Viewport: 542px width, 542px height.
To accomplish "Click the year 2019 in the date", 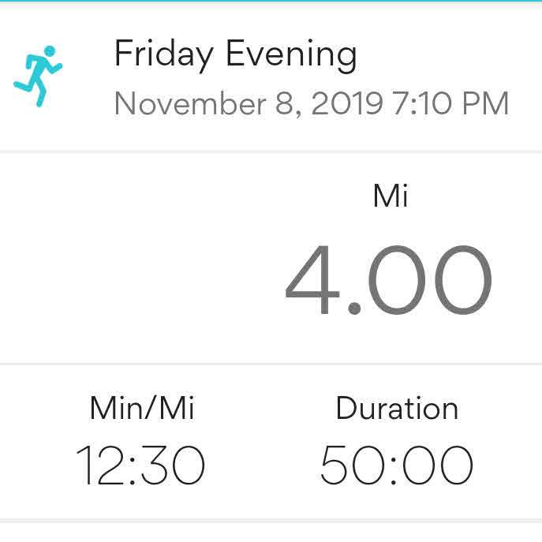I will (346, 103).
